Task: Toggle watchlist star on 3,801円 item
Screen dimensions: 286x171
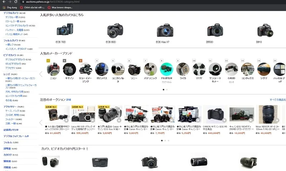Action: coord(146,120)
